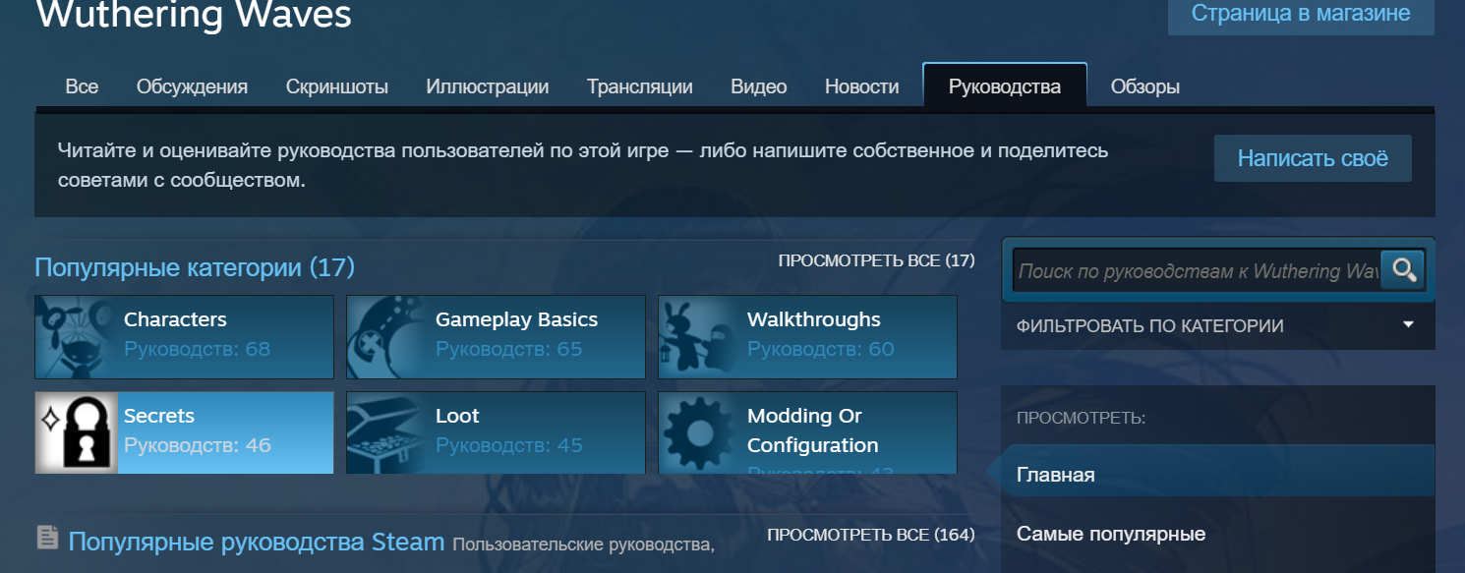The image size is (1465, 573).
Task: Click the document icon beside Популярные руководства Steam
Action: click(47, 537)
